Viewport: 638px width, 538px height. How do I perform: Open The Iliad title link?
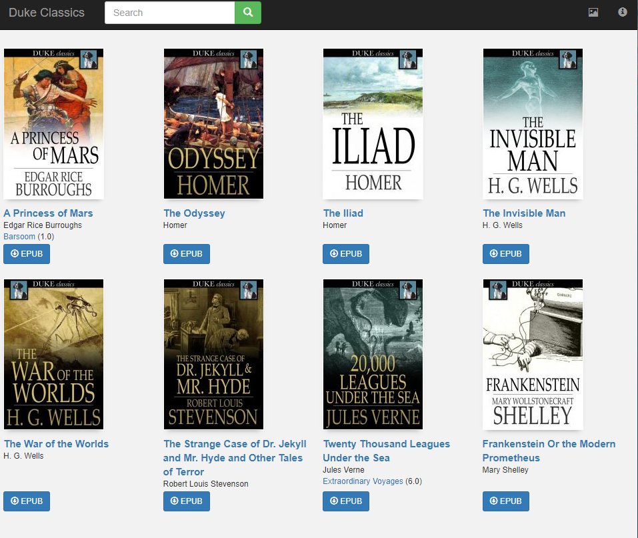pos(343,213)
